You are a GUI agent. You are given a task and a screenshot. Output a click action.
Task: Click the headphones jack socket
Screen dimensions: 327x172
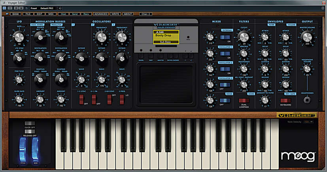coord(307,100)
